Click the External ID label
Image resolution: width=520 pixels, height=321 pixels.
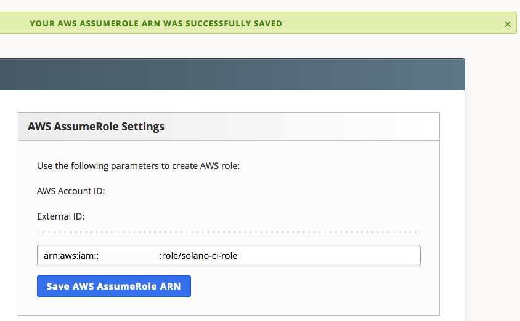click(61, 216)
